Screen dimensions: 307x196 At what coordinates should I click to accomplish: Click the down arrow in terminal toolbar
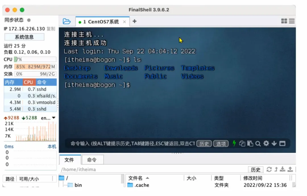274,143
